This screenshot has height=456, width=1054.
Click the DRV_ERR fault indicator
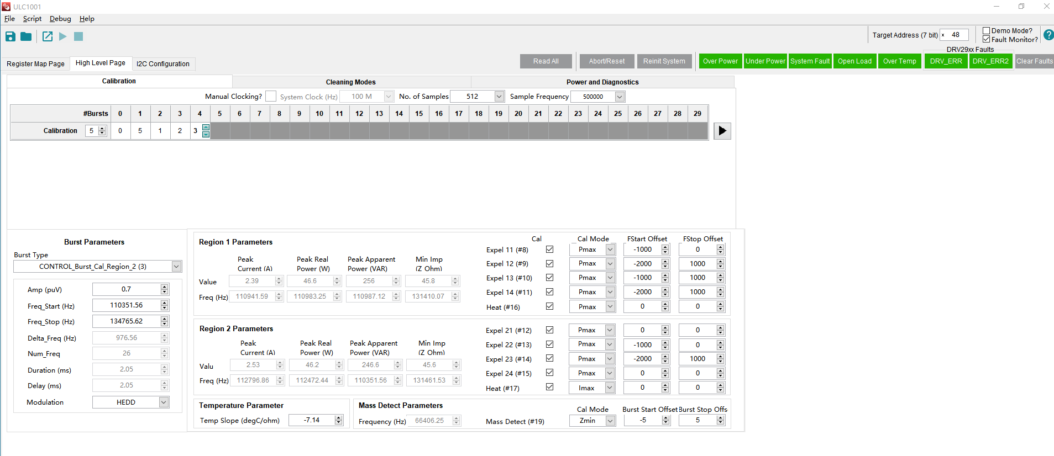coord(946,61)
